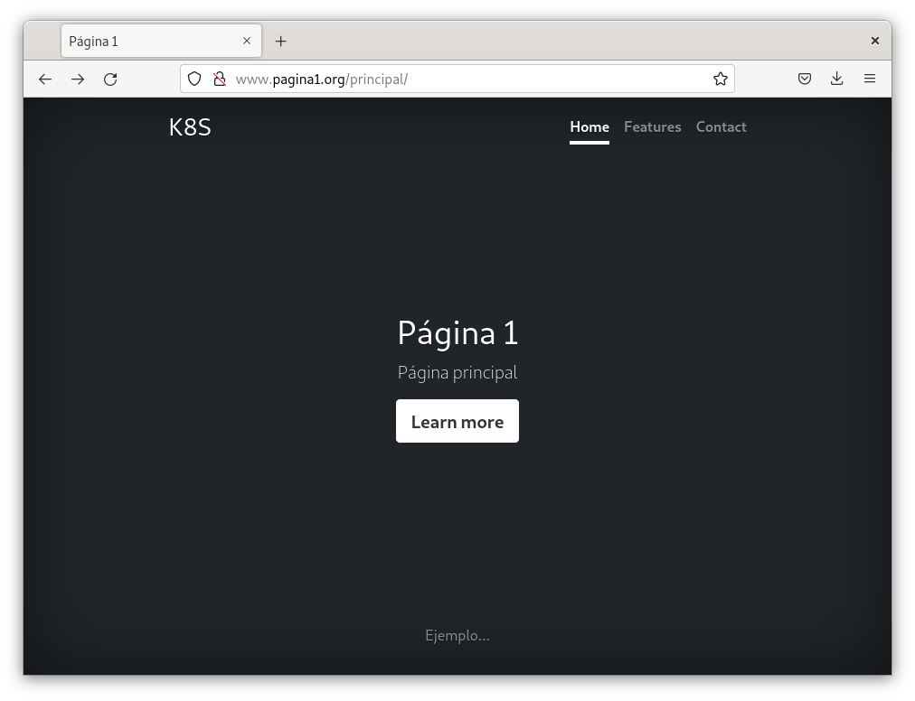The width and height of the screenshot is (915, 701).
Task: Go back to the previous page
Action: (x=45, y=79)
